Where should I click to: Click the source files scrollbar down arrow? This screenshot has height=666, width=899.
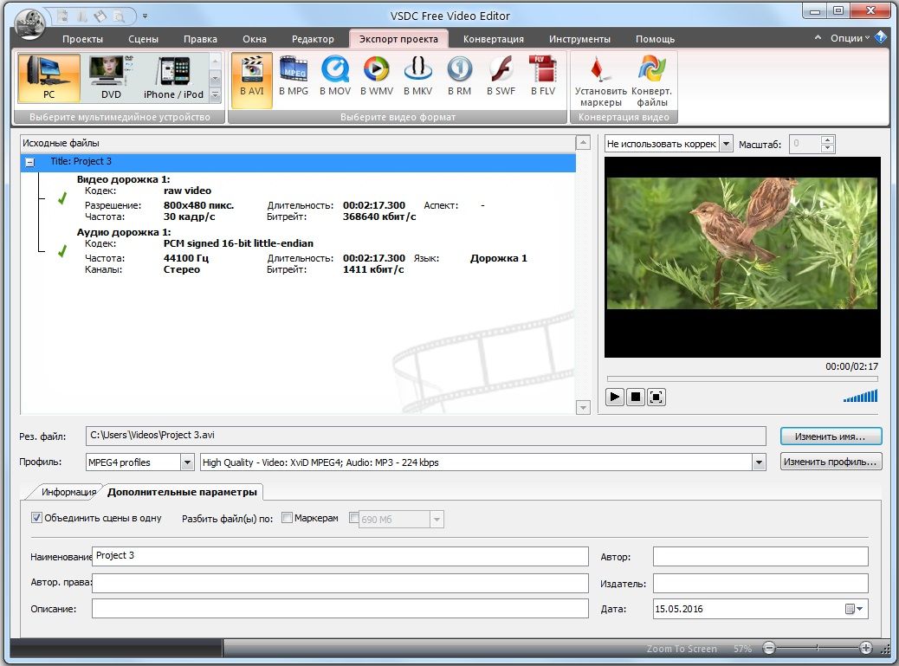pos(583,408)
